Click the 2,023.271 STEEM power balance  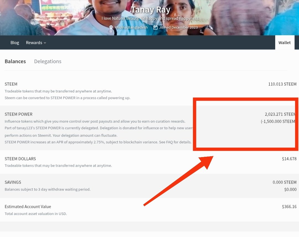(x=280, y=114)
